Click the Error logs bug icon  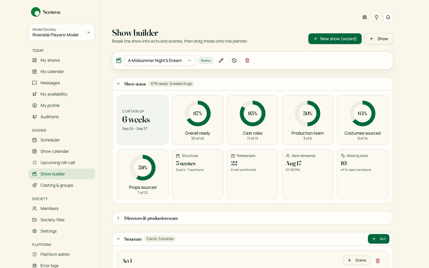35,266
